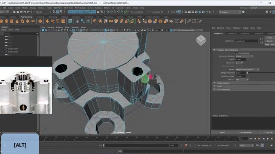Expand the Node Behavior section

click(x=214, y=83)
